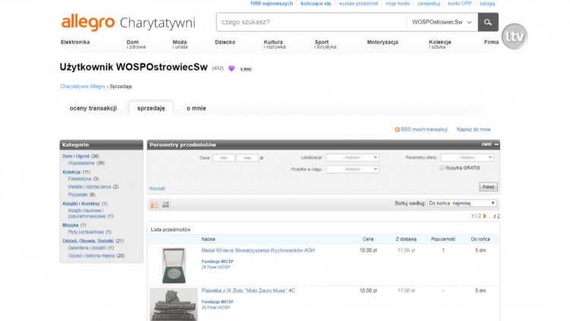Open 'Plakietka z IX Zlotu Moto Zauro Music' listing
570x321 pixels.
[249, 291]
